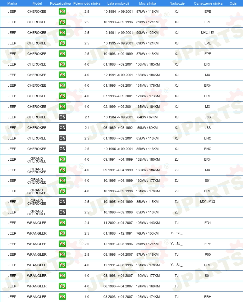Image resolution: width=243 pixels, height=302 pixels.
Task: Click petrol icon in Cherokee 10.1990 row
Action: (x=62, y=22)
